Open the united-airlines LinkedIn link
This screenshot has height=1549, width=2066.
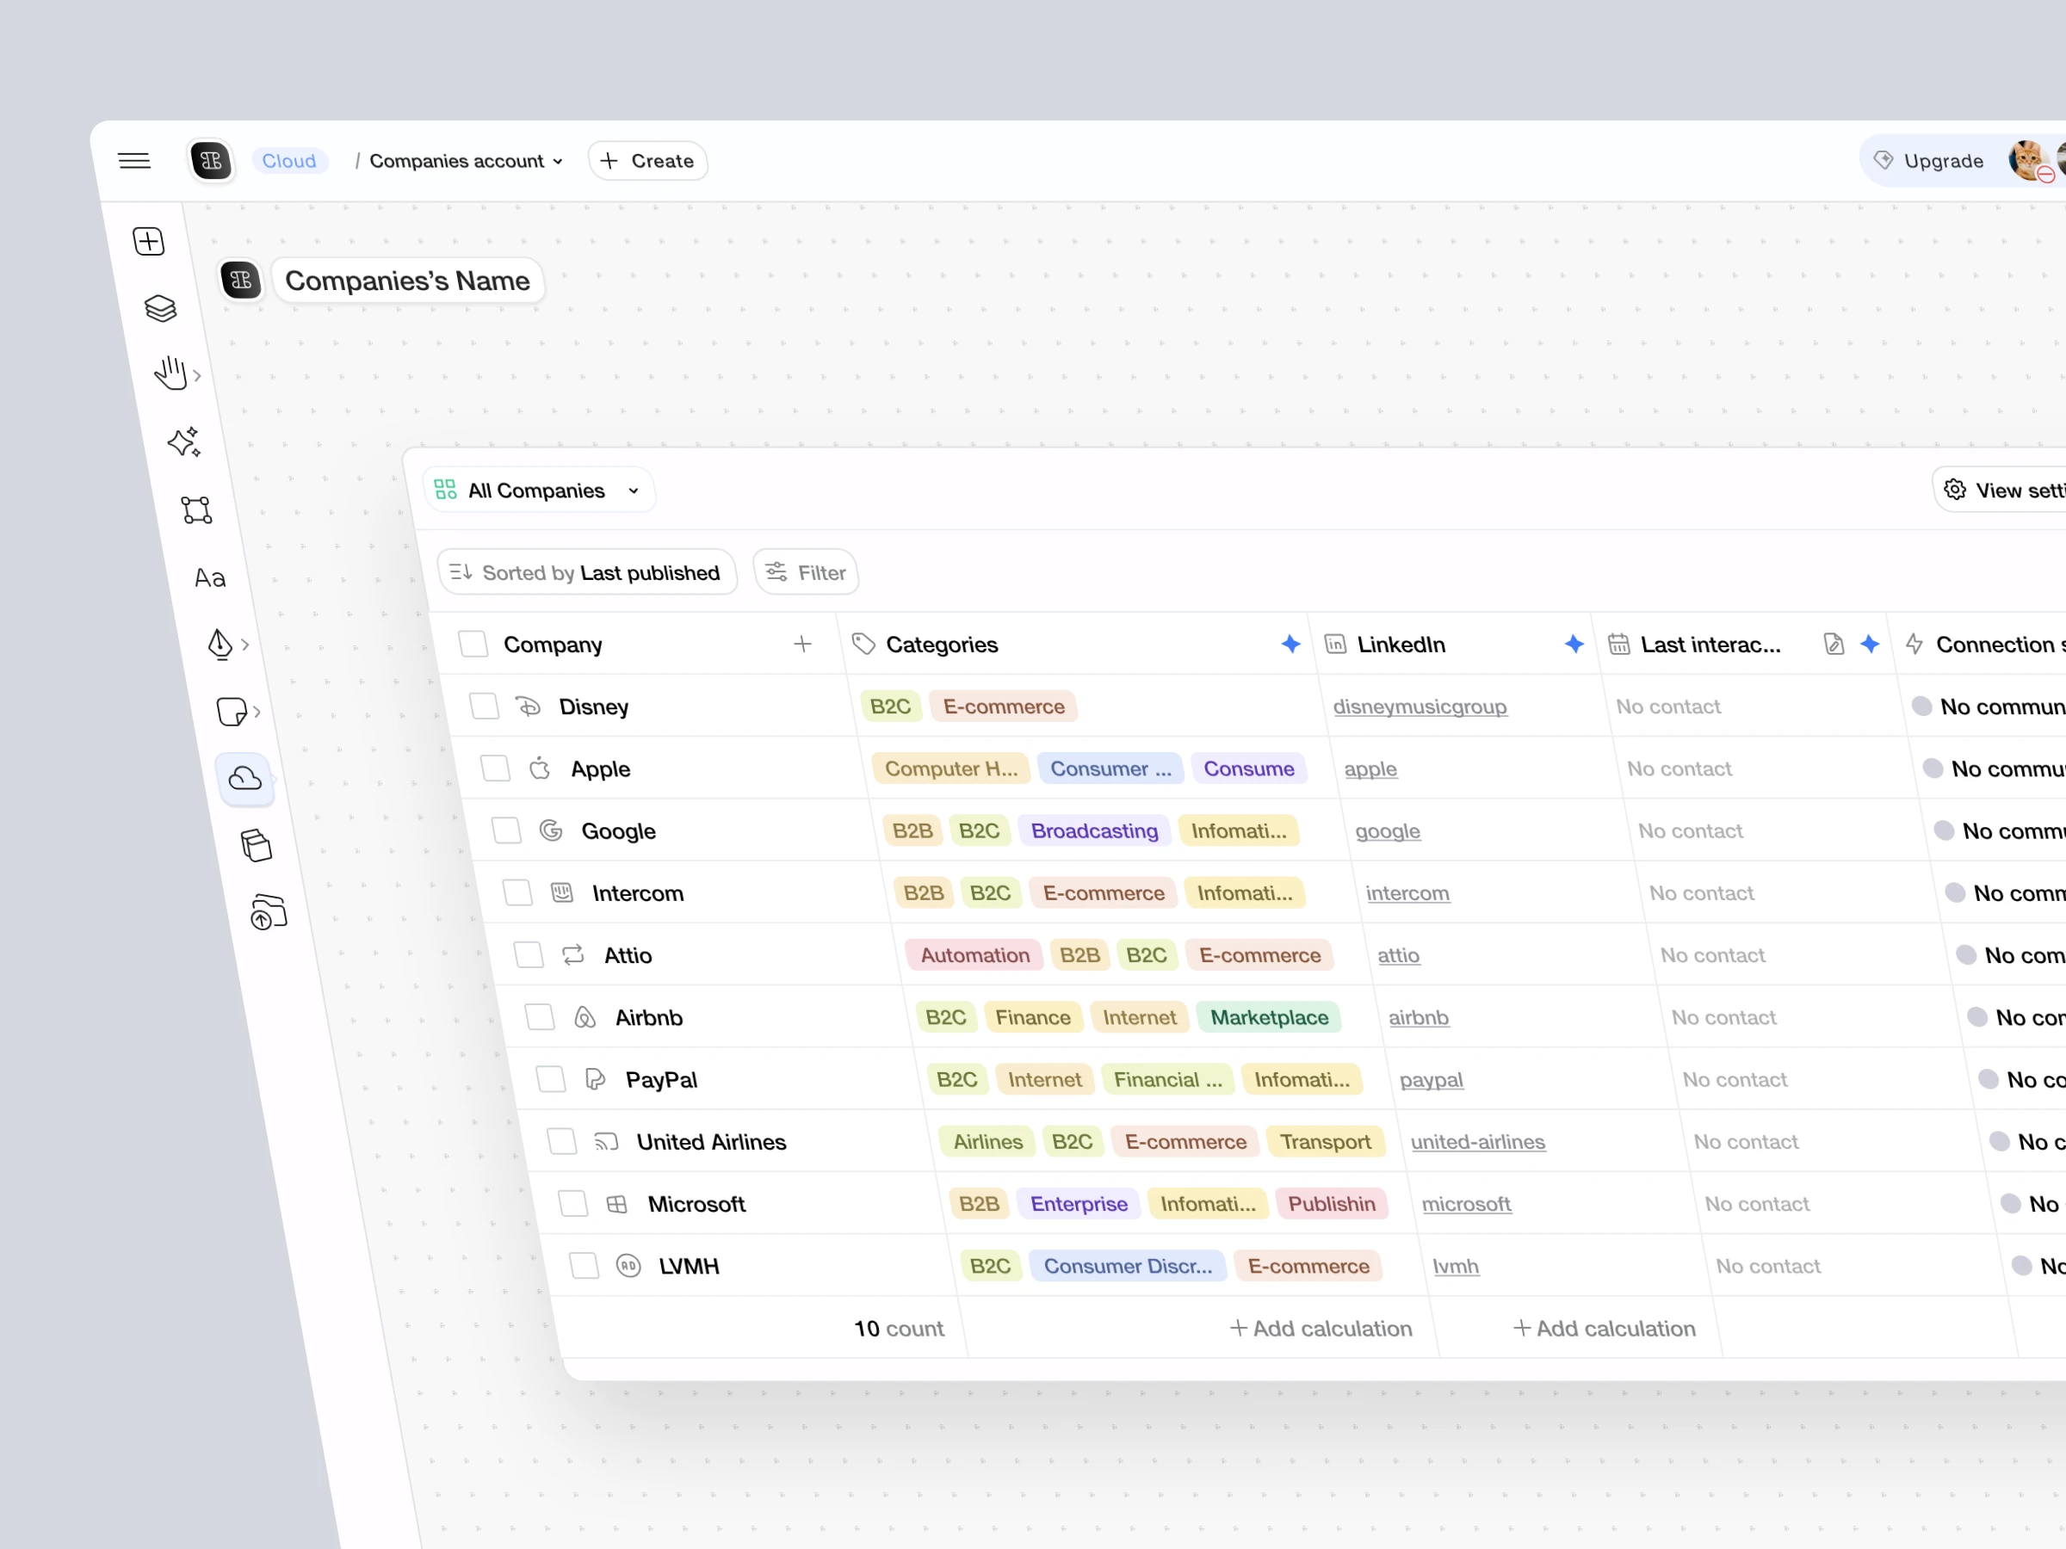(1477, 1142)
